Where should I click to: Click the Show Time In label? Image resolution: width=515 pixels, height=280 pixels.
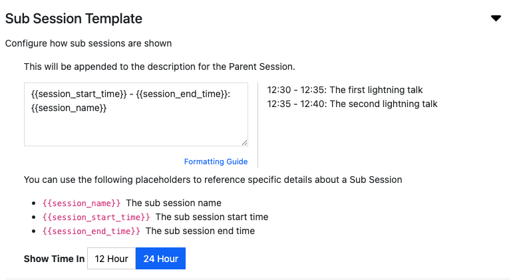point(54,259)
